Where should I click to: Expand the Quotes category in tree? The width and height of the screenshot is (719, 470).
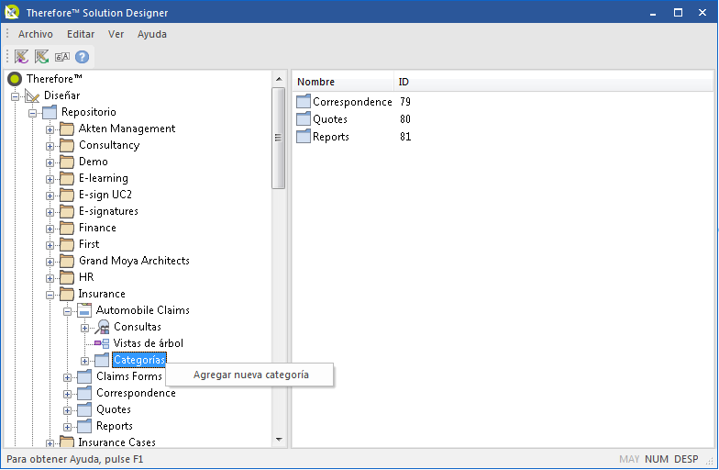click(68, 410)
